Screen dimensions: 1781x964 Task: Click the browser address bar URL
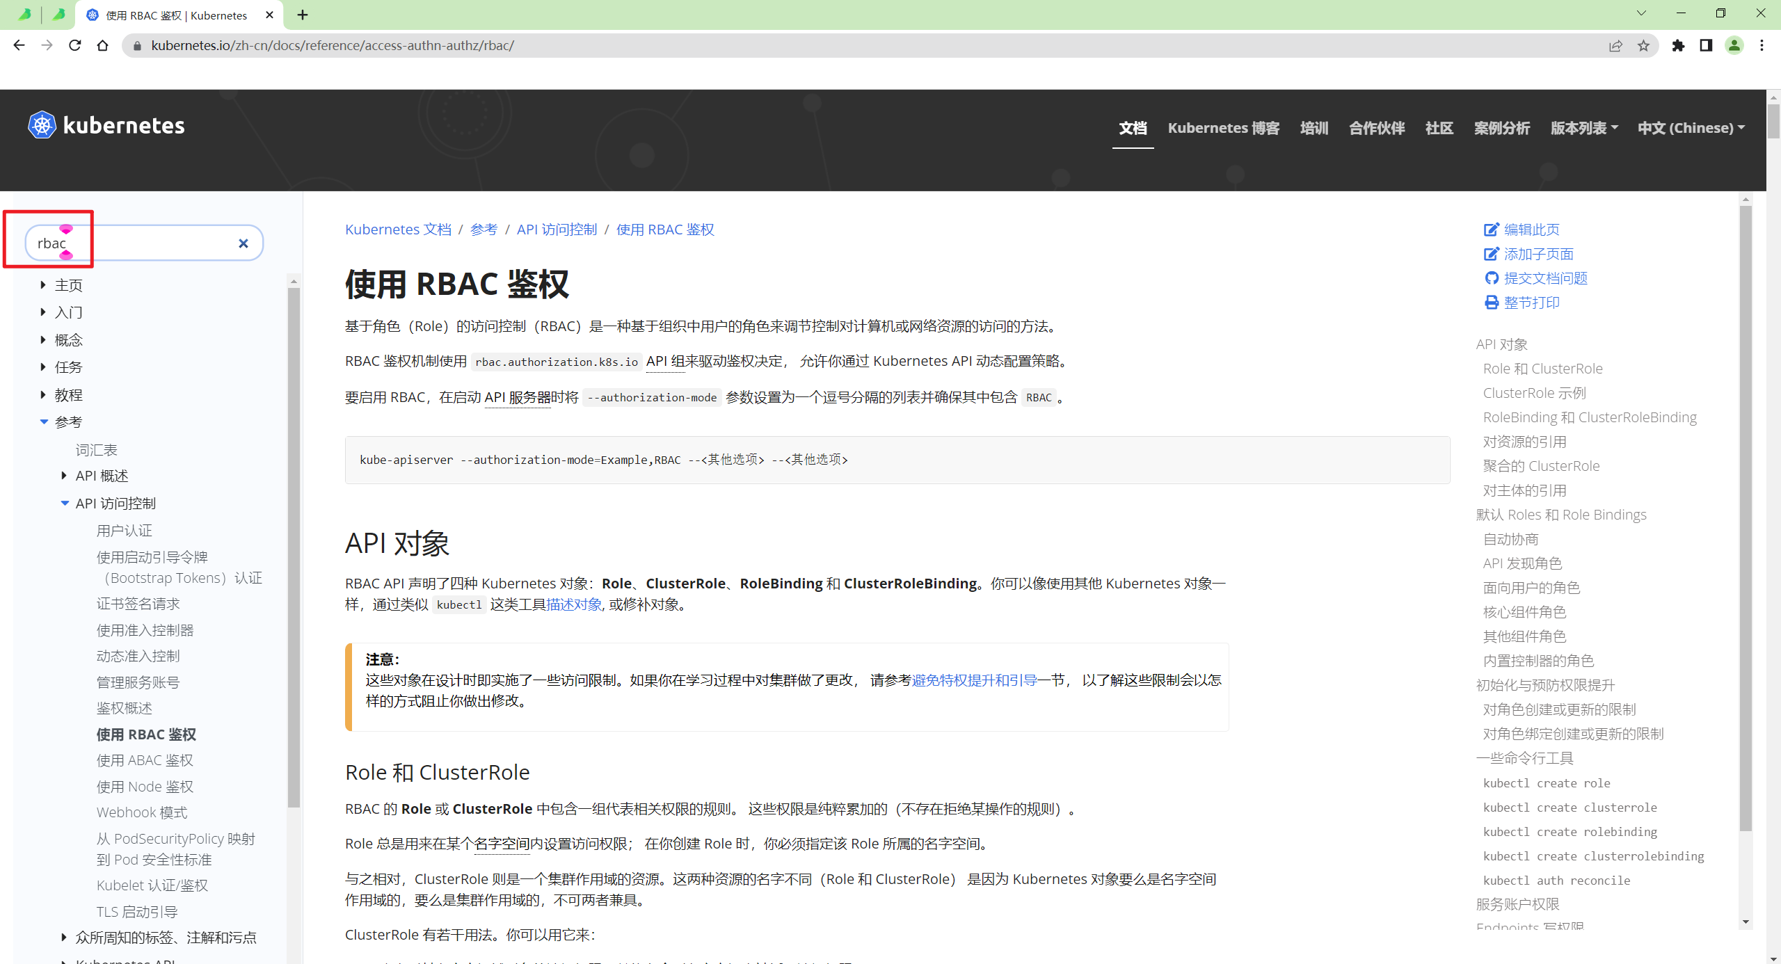tap(333, 45)
